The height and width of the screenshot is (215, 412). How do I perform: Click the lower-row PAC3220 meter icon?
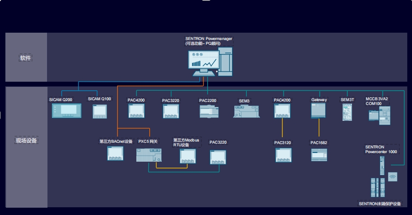coord(218,157)
